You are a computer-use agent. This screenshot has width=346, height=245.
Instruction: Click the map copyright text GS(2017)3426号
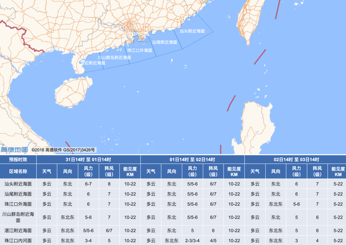click(79, 150)
